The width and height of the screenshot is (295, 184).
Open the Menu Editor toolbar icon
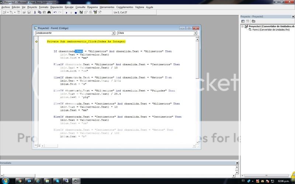pos(19,13)
